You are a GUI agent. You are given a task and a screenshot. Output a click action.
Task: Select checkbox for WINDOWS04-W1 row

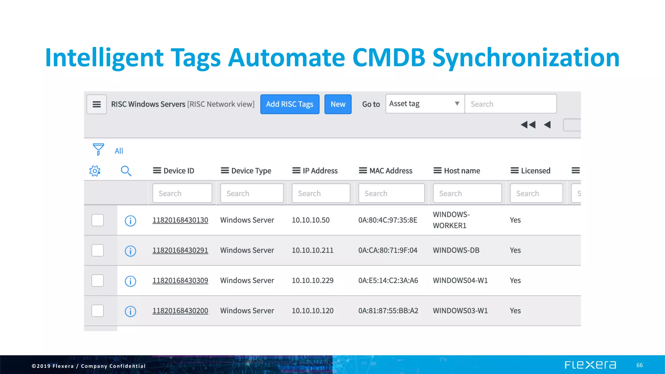(97, 280)
